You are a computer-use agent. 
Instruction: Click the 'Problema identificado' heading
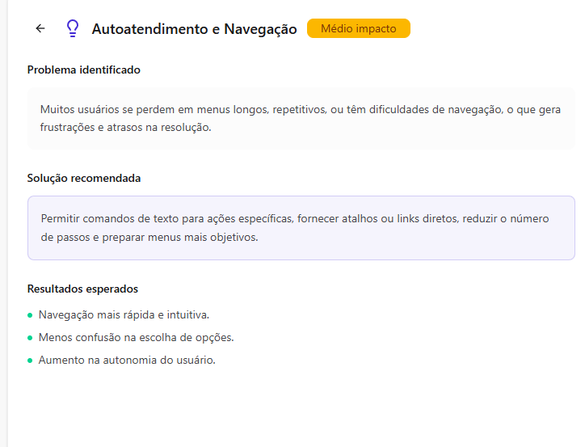(84, 70)
